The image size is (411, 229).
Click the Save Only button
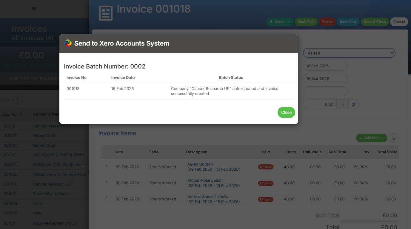[x=348, y=22]
